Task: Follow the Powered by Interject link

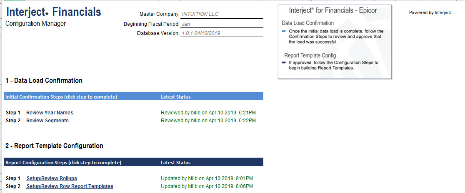Action: 443,13
